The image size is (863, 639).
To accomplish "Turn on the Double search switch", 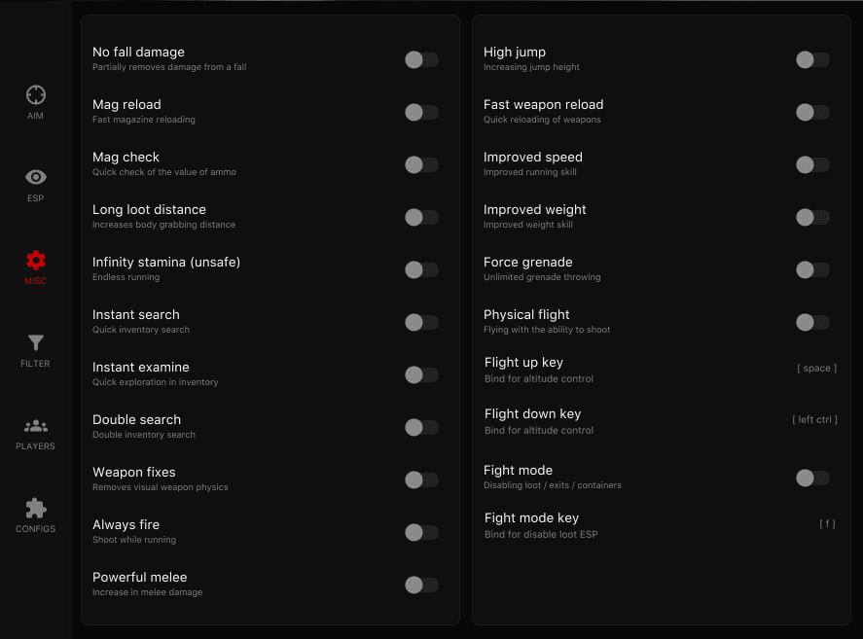I will (x=421, y=427).
